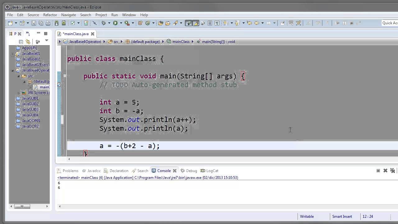Click the Save All icon
398x224 pixels.
[41, 23]
